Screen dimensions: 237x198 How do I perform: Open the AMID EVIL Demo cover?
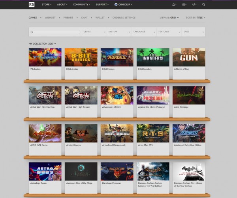(45, 133)
